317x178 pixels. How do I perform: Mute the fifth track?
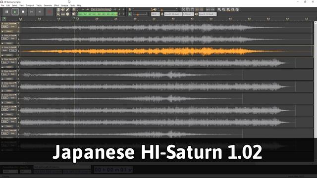[x=5, y=74]
